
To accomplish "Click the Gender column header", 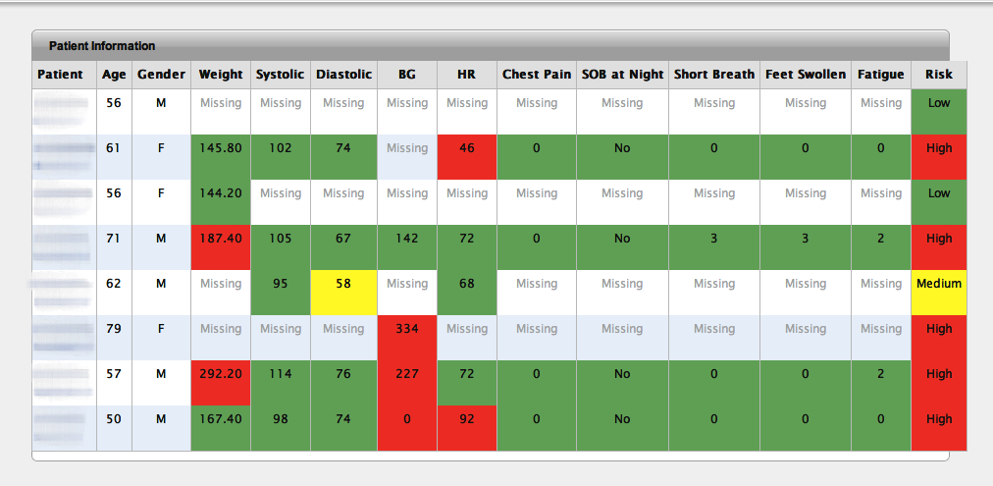I will [x=161, y=75].
